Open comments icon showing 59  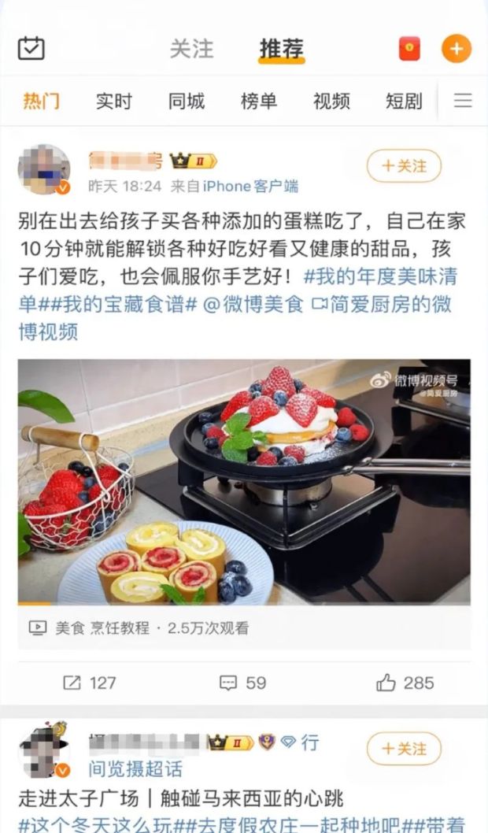pyautogui.click(x=227, y=683)
